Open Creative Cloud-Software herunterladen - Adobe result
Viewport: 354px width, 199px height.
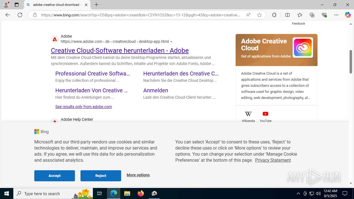point(120,51)
